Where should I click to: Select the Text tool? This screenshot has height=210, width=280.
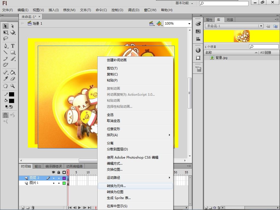click(13, 46)
